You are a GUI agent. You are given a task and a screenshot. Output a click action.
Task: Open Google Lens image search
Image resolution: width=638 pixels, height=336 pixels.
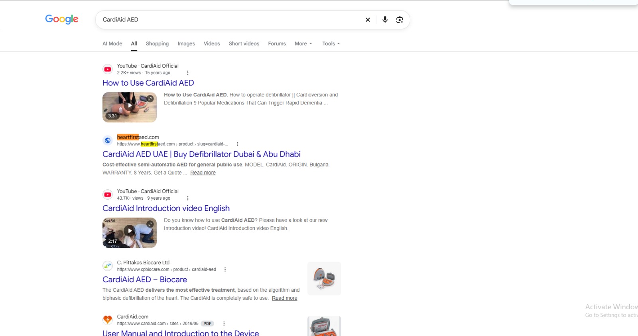(x=400, y=20)
